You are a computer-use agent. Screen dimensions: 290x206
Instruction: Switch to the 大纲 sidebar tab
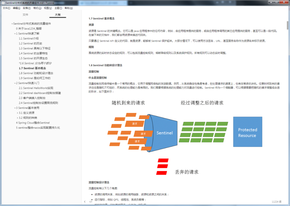58,14
